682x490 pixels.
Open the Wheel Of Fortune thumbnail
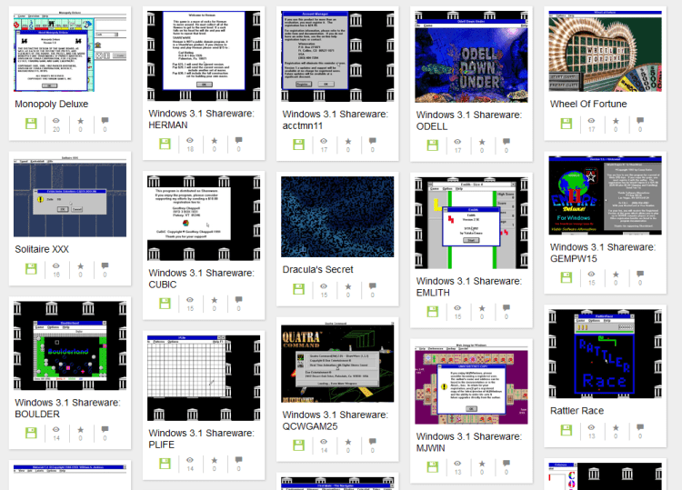pyautogui.click(x=606, y=51)
